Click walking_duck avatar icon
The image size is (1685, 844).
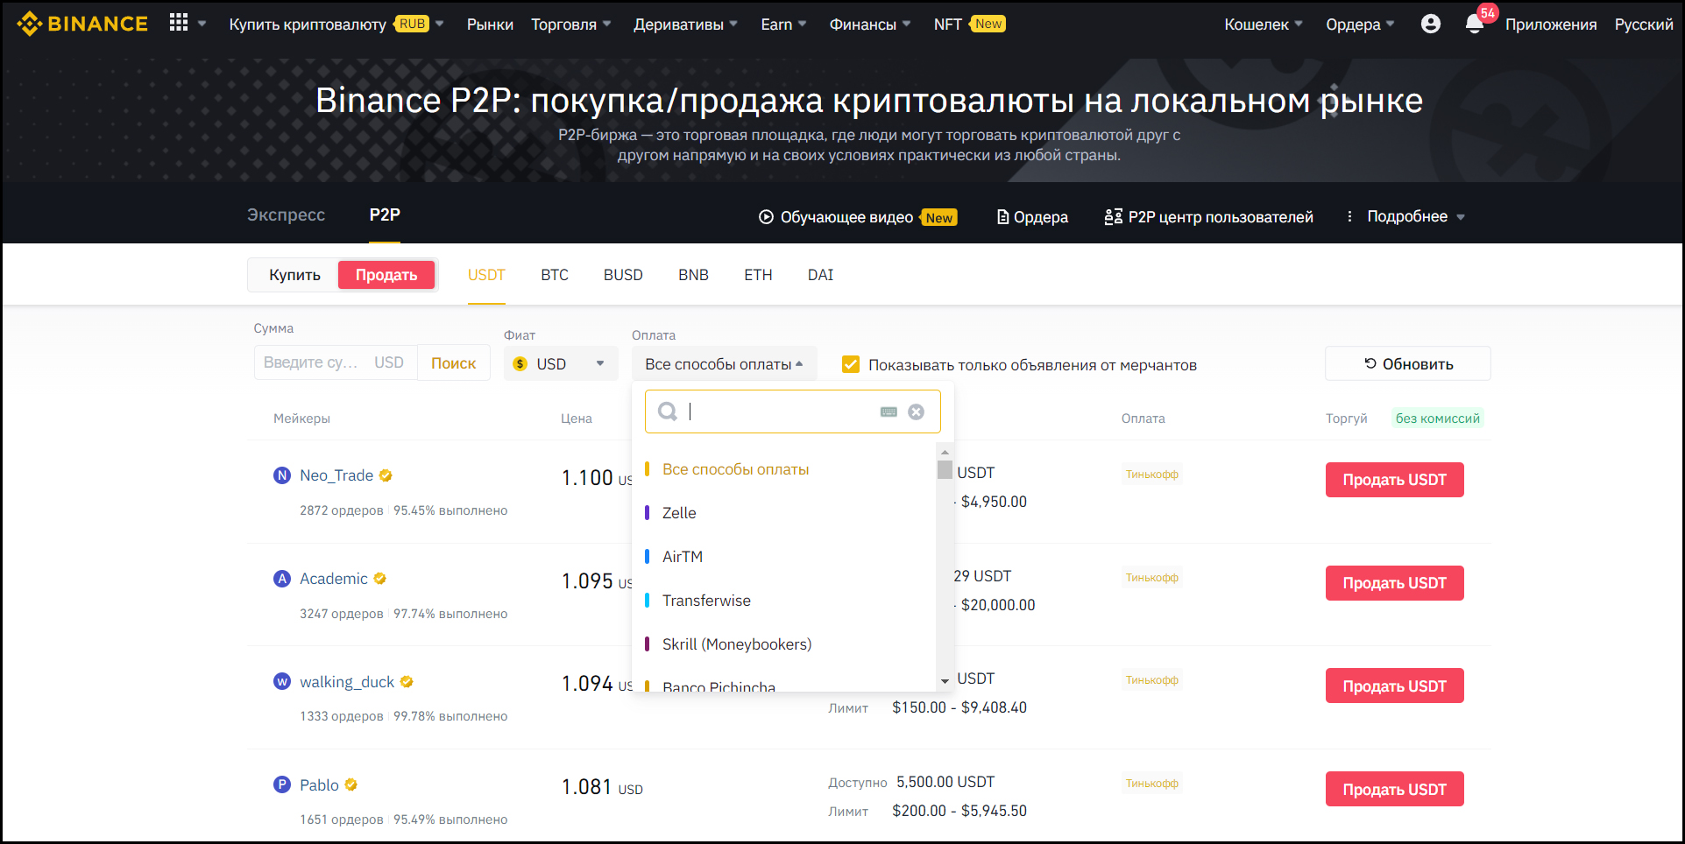point(282,681)
